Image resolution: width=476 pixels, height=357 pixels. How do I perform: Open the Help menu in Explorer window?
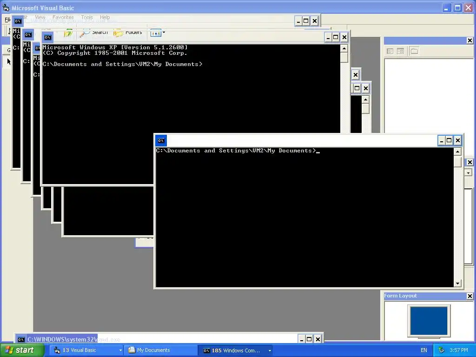[105, 17]
